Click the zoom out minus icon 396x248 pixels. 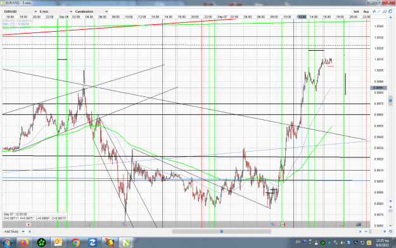(x=366, y=232)
